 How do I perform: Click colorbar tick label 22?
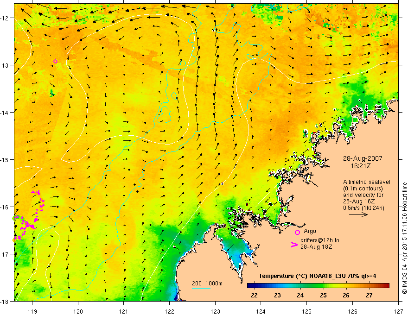(x=254, y=296)
